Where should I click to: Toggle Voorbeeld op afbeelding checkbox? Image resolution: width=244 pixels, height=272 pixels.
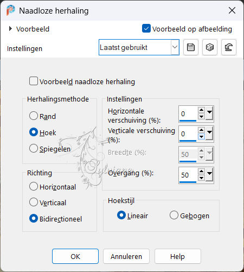click(146, 28)
